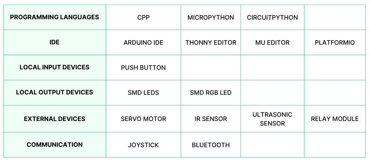Image resolution: width=370 pixels, height=163 pixels.
Task: Select the CPP cell
Action: pos(143,18)
